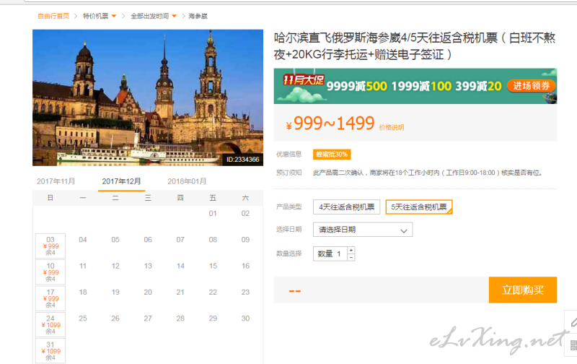Select December 31 priced ¥1099
This screenshot has height=364, width=577.
[x=50, y=351]
